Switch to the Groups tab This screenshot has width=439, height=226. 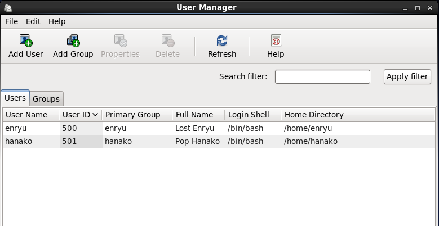pyautogui.click(x=46, y=98)
